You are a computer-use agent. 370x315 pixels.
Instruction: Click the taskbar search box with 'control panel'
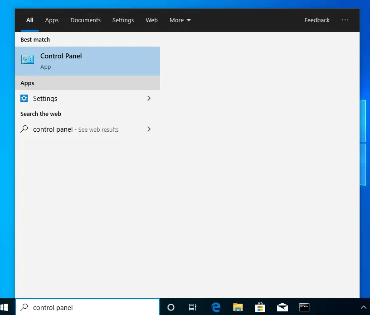pyautogui.click(x=88, y=307)
